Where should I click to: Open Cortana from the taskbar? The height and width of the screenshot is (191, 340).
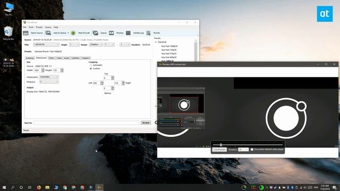(21, 187)
